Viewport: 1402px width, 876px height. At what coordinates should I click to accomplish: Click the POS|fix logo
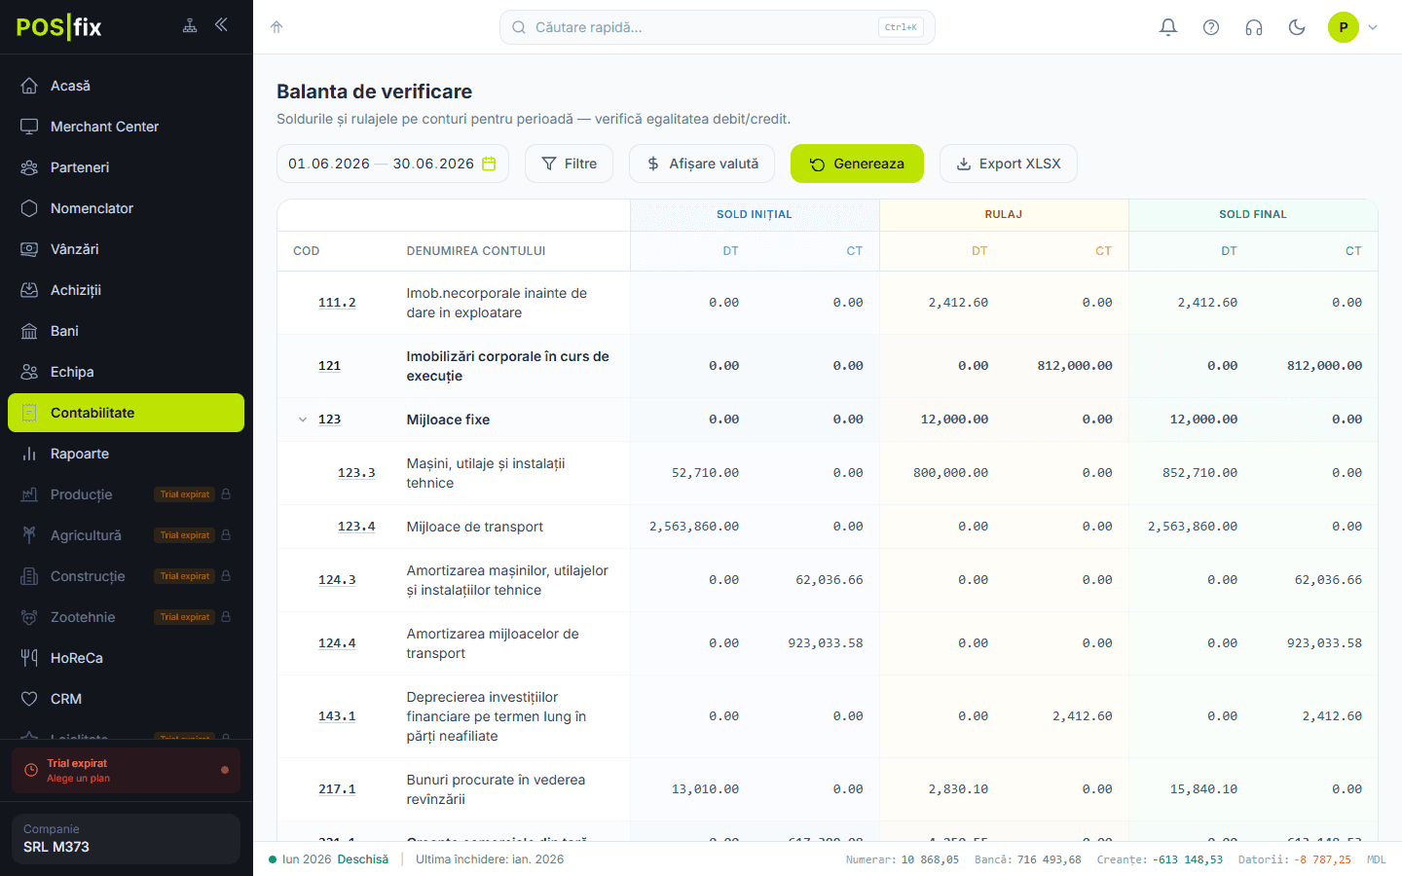point(58,26)
